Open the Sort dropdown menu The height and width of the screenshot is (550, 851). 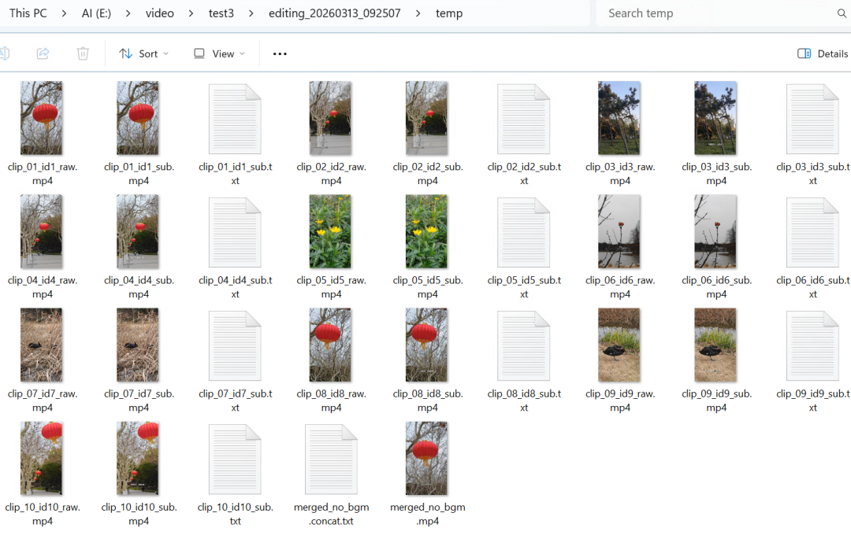(143, 54)
